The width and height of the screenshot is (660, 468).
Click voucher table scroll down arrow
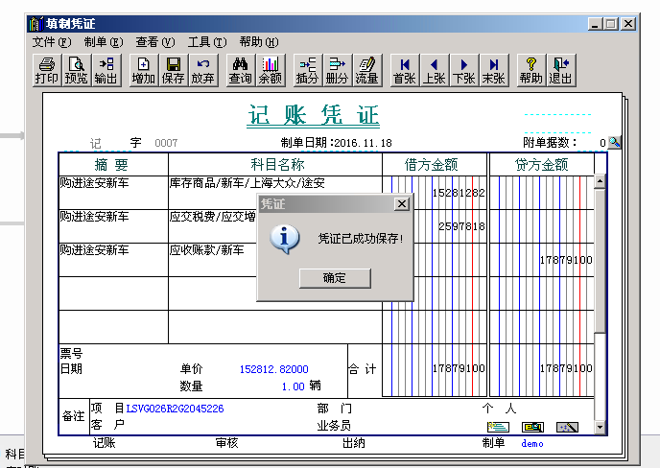(x=600, y=427)
